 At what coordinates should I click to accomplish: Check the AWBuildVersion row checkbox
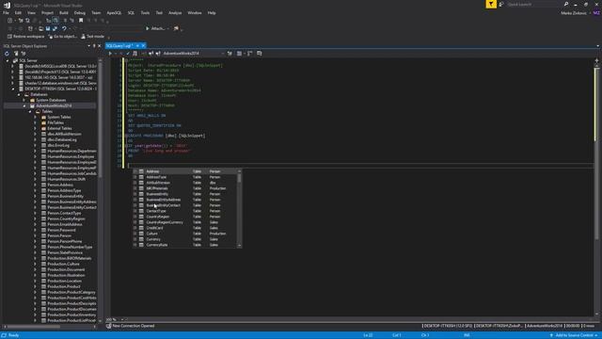[135, 183]
